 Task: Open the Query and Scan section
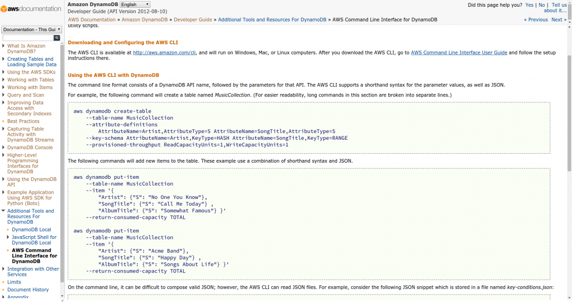(x=26, y=95)
